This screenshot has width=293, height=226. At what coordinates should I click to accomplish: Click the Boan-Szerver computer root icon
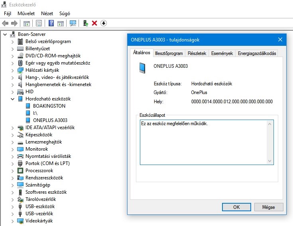(13, 34)
